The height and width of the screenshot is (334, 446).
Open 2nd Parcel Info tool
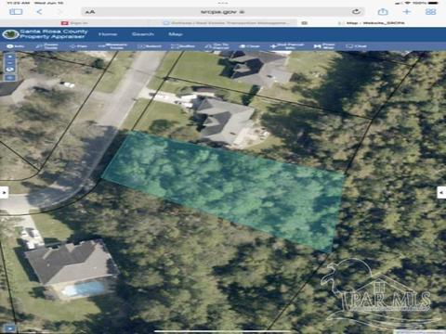pos(287,46)
